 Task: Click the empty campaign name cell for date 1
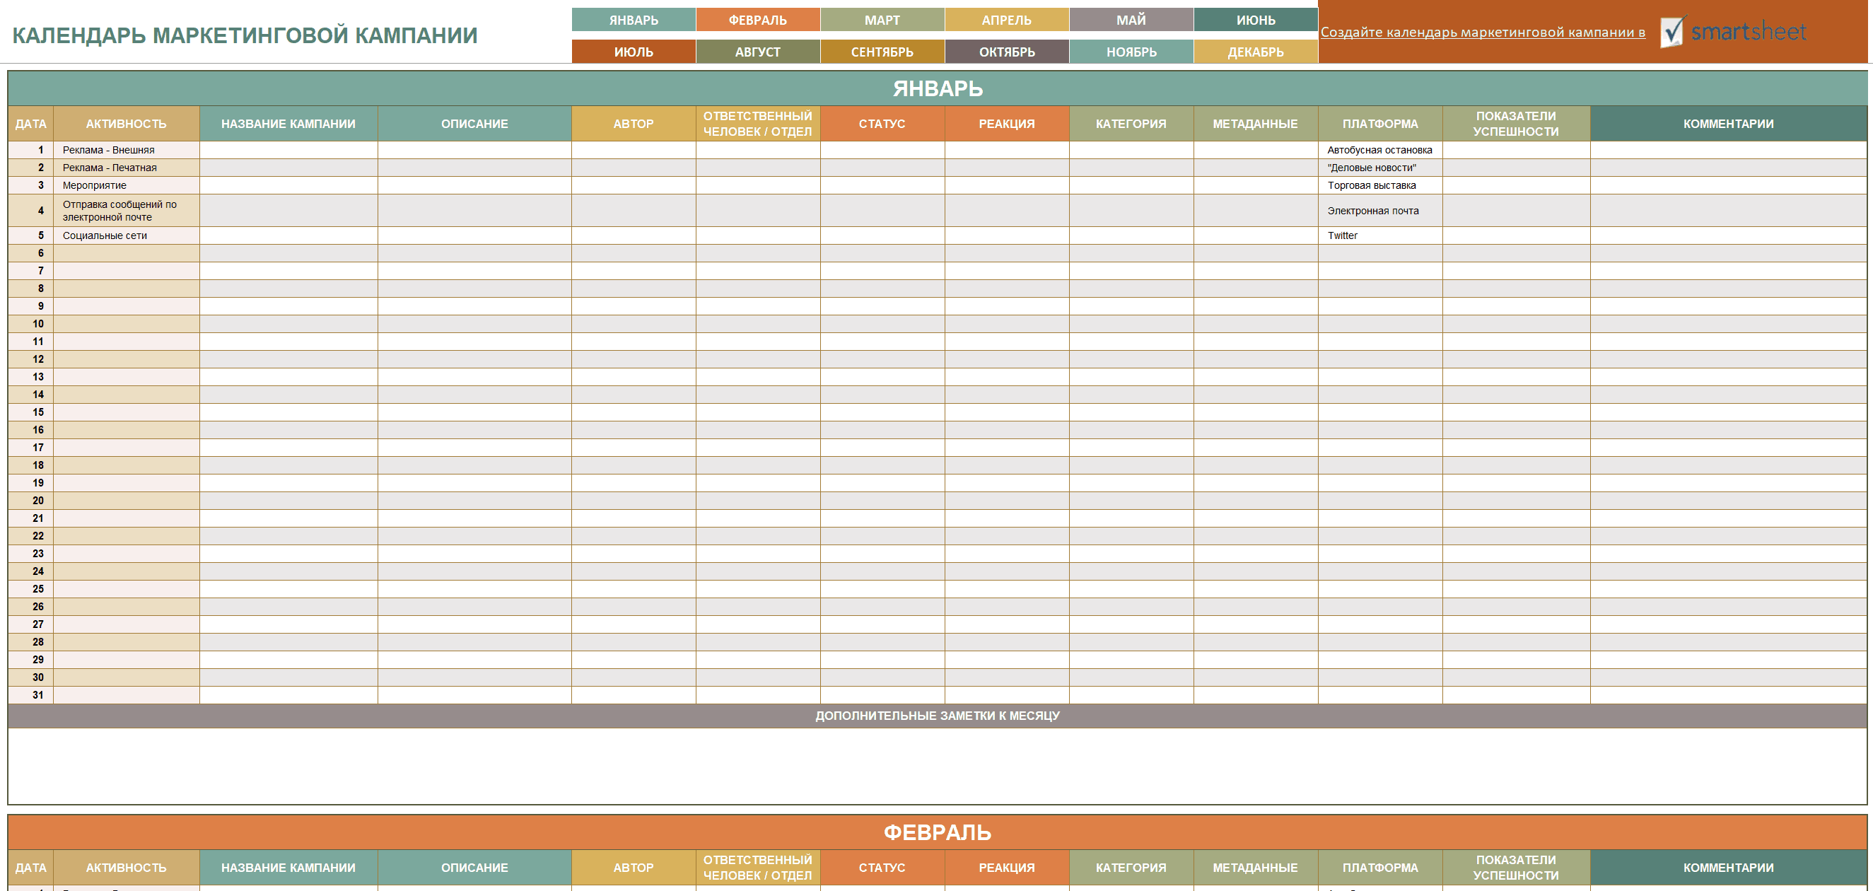point(288,150)
